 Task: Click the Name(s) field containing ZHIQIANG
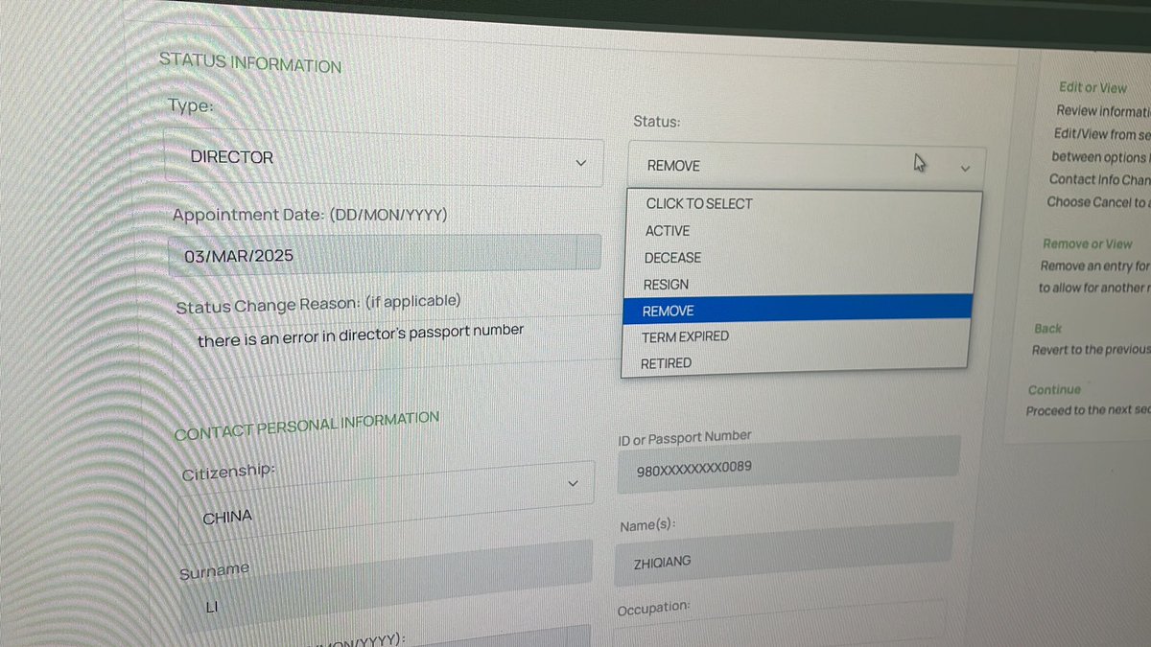coord(784,554)
